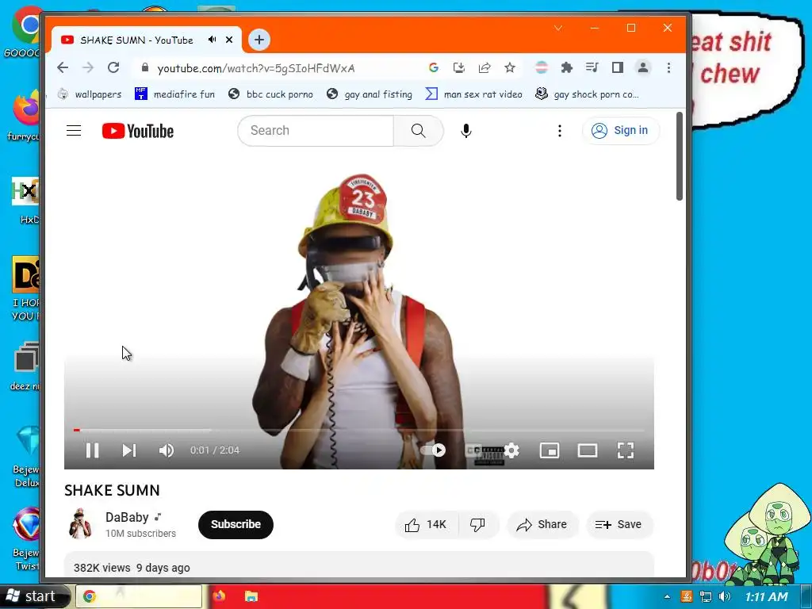
Task: Toggle the autoplay switch
Action: (434, 450)
